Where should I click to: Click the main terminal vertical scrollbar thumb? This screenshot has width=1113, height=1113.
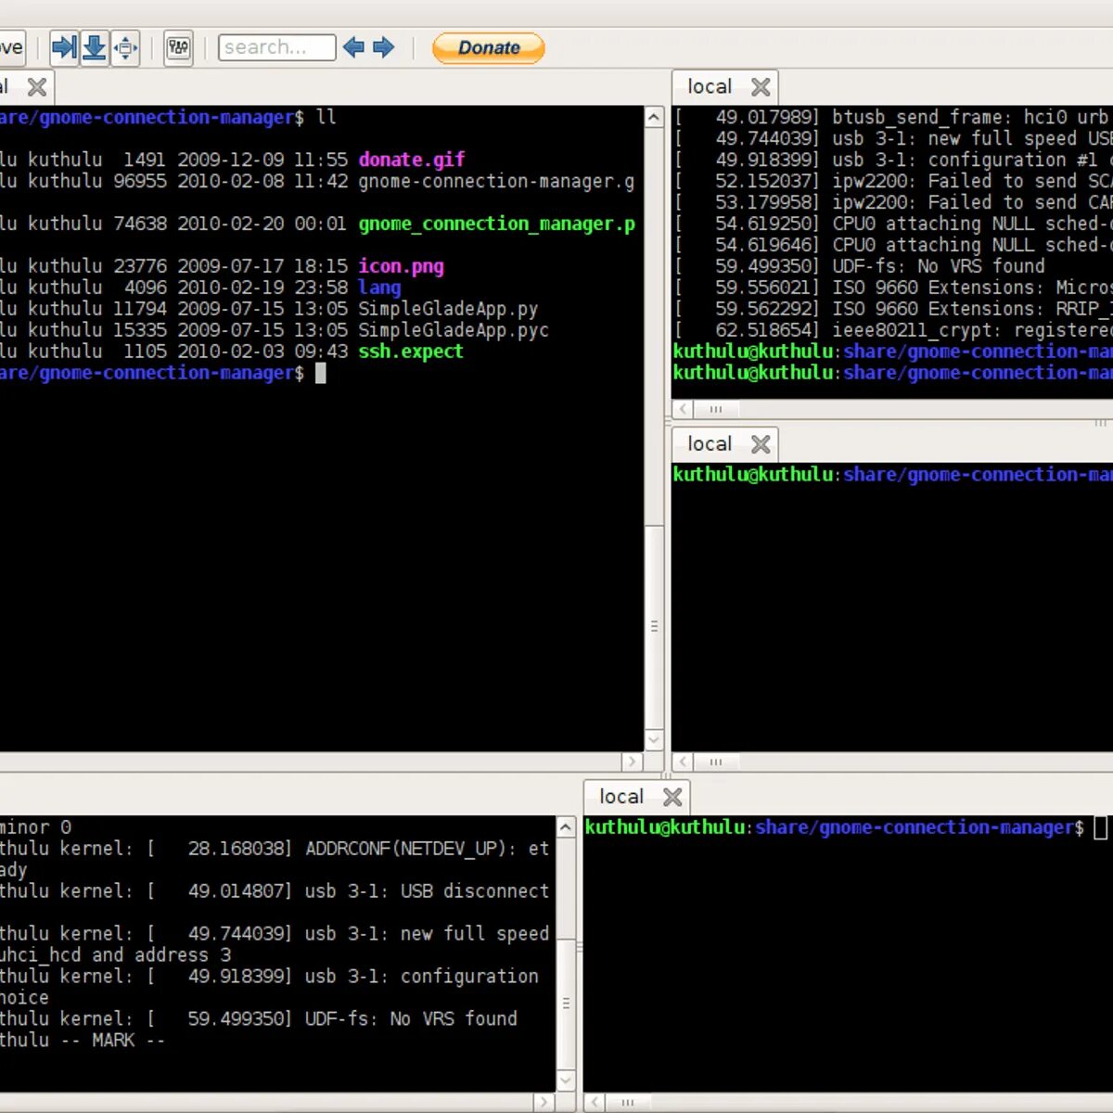point(654,626)
